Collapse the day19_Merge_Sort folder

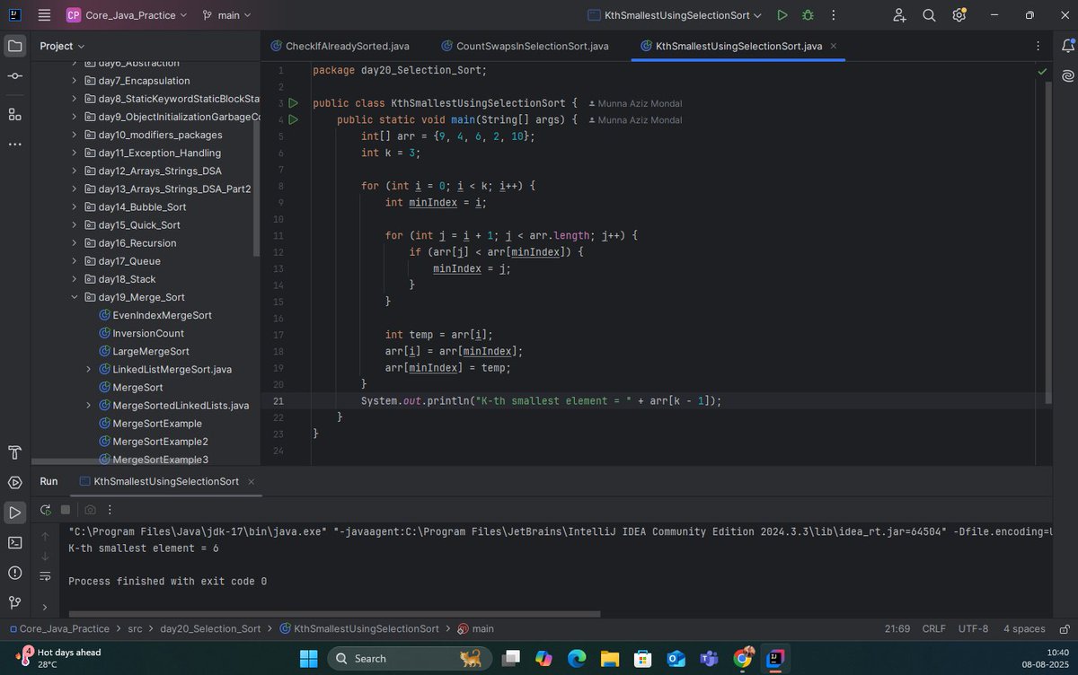[x=75, y=297]
